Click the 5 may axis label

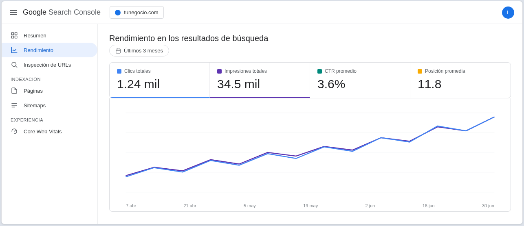pos(250,206)
